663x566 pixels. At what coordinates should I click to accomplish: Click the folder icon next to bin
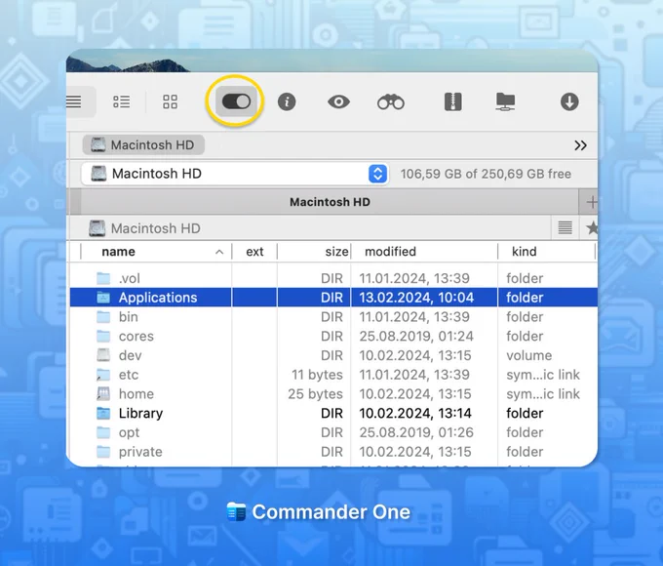click(103, 316)
